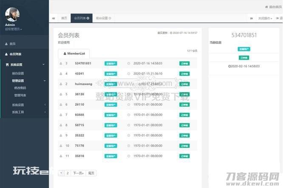The width and height of the screenshot is (283, 188).
Task: Switch to the 前台设置 tab
Action: 102,18
